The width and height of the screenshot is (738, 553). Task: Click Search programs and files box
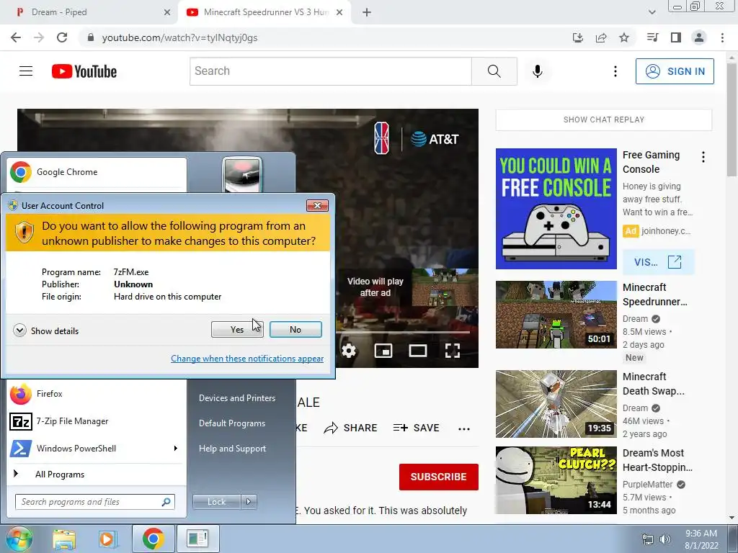pyautogui.click(x=95, y=502)
